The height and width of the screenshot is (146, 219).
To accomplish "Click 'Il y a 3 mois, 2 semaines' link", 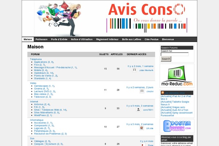I will [x=140, y=124].
